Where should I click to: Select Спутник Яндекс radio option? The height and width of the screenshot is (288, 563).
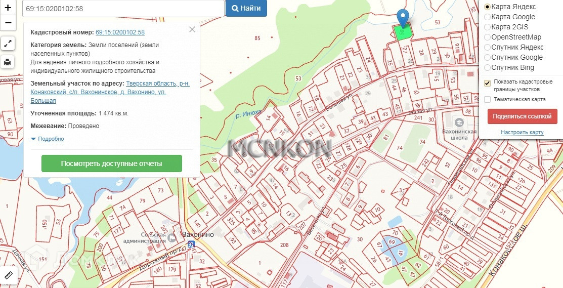coord(487,47)
